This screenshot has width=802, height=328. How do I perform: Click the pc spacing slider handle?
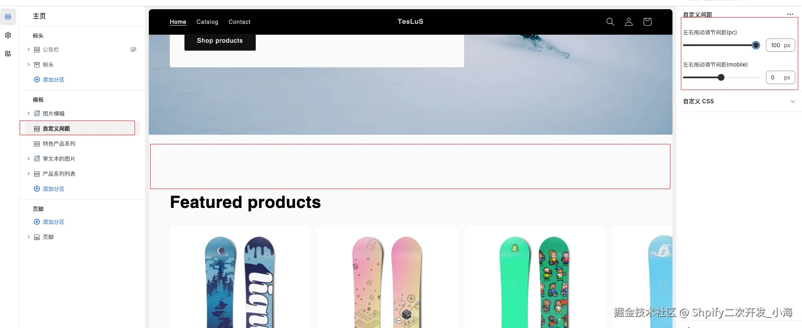tap(755, 45)
